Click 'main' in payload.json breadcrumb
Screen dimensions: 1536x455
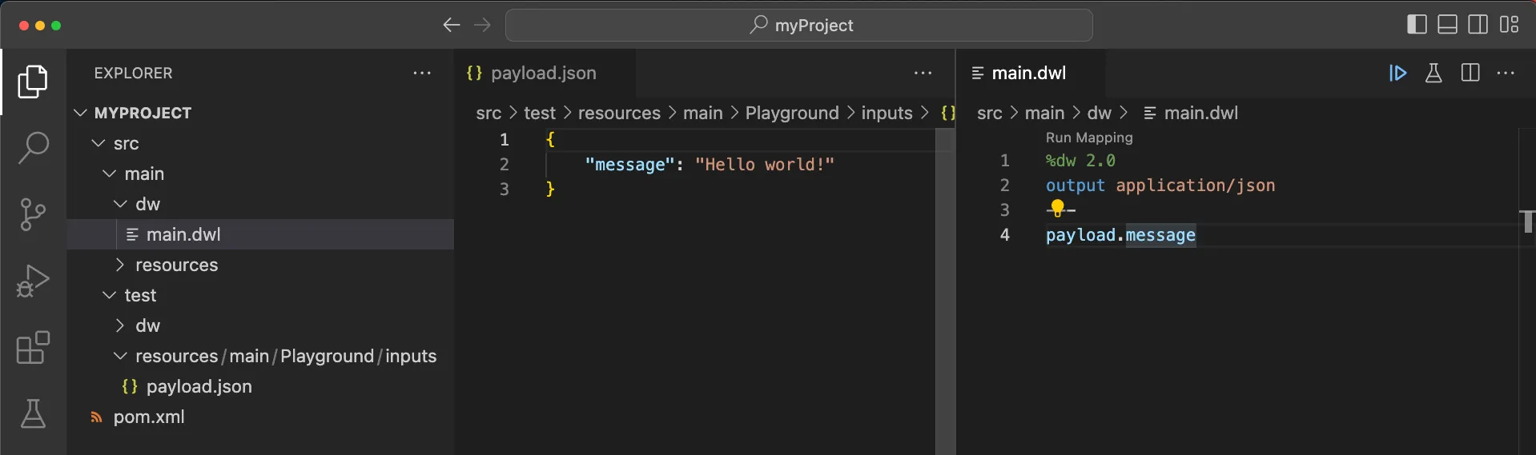pyautogui.click(x=703, y=113)
